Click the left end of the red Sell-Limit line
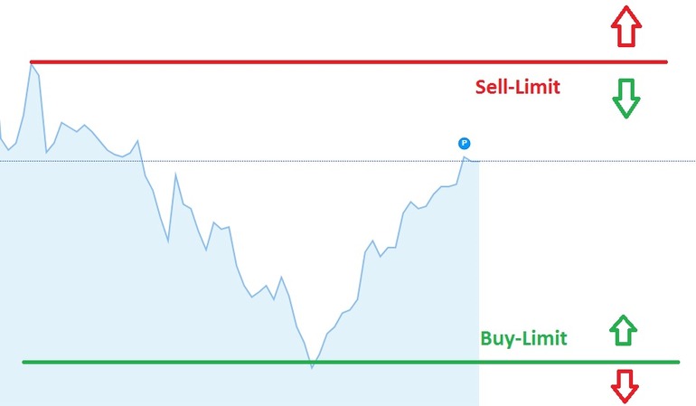The height and width of the screenshot is (406, 696). tap(32, 61)
